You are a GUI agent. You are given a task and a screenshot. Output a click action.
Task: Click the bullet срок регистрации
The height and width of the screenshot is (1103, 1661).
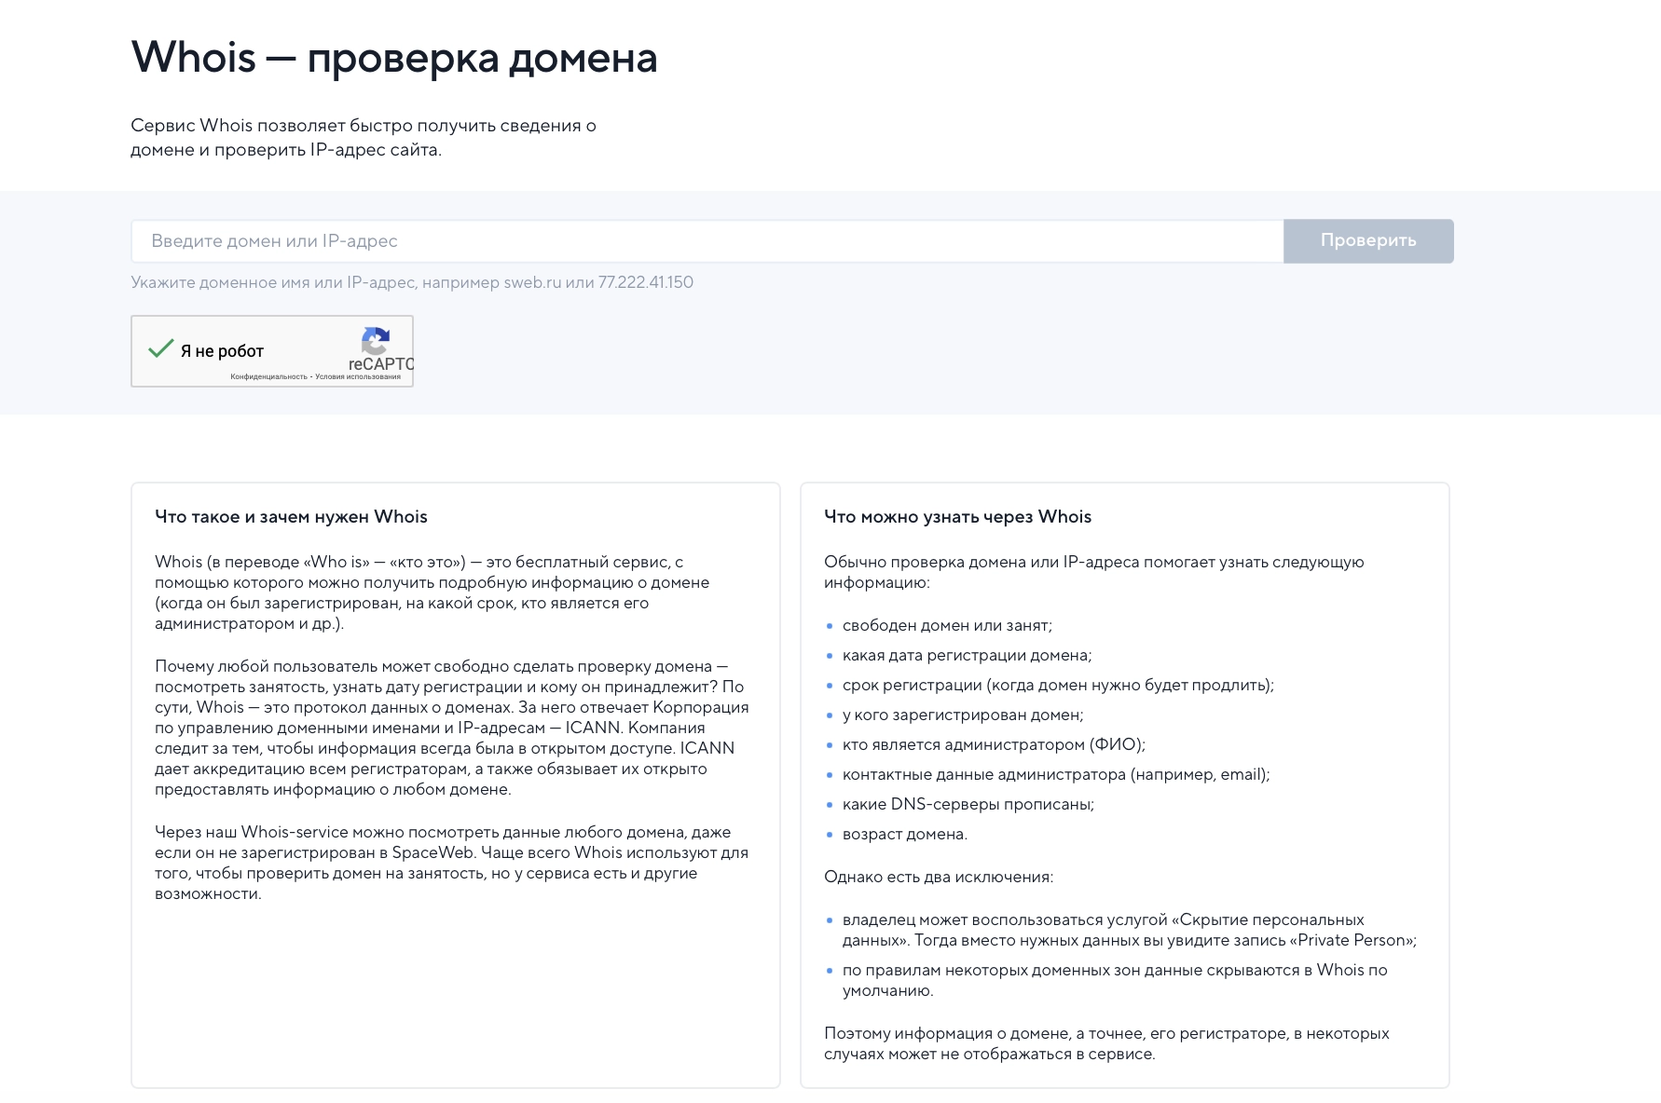tap(1058, 685)
